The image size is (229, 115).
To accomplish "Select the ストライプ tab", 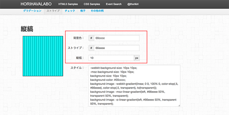I will pyautogui.click(x=53, y=11).
